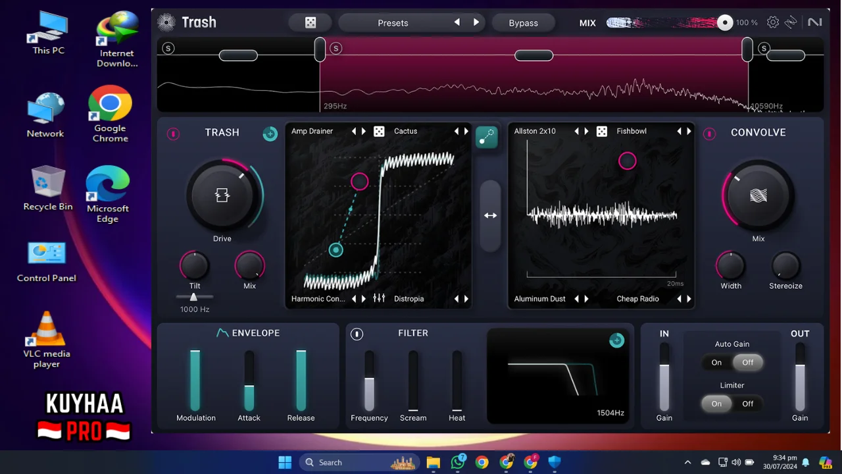Go to next Harmonic Con... distortion type
This screenshot has width=842, height=474.
pos(363,299)
